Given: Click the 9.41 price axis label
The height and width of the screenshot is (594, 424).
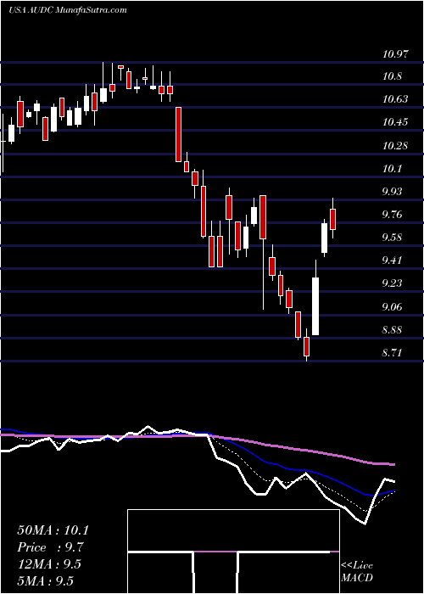Looking at the screenshot, I should coord(393,261).
